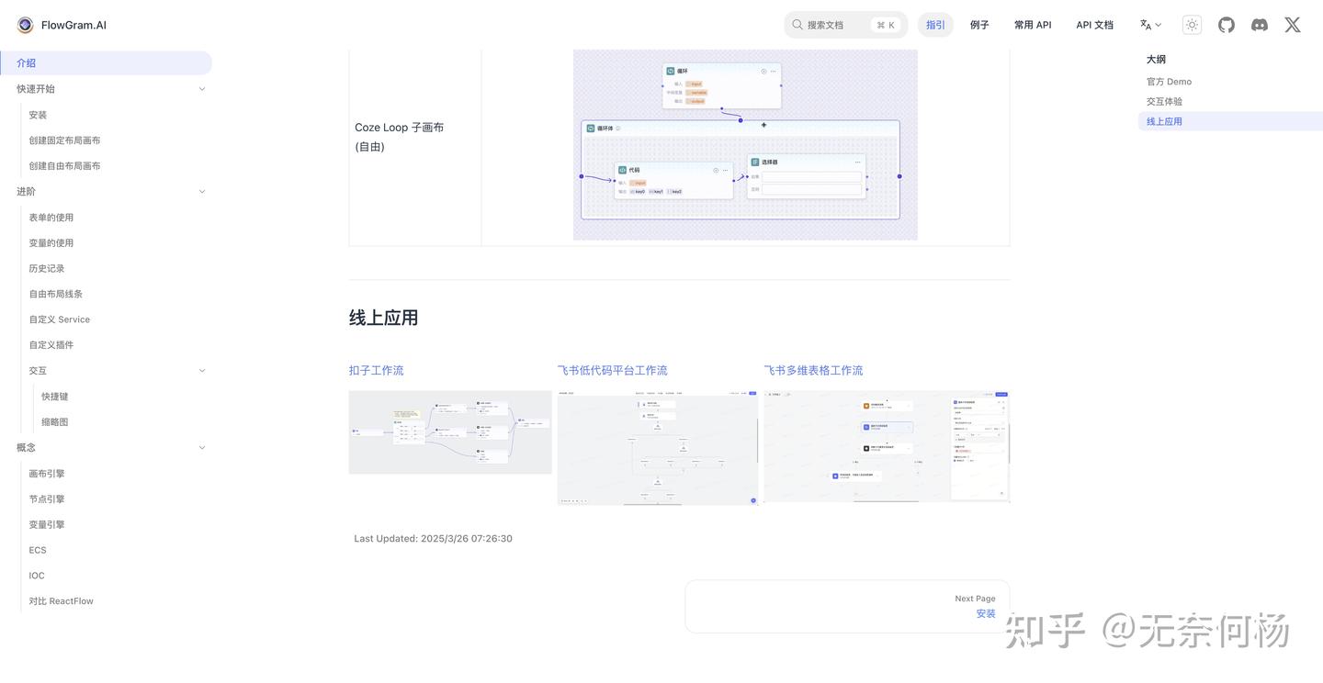Open the X (Twitter) profile icon
Image resolution: width=1323 pixels, height=683 pixels.
click(1291, 23)
